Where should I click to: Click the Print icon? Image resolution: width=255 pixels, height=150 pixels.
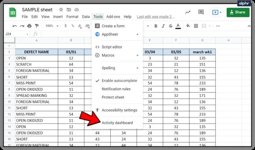(29, 26)
